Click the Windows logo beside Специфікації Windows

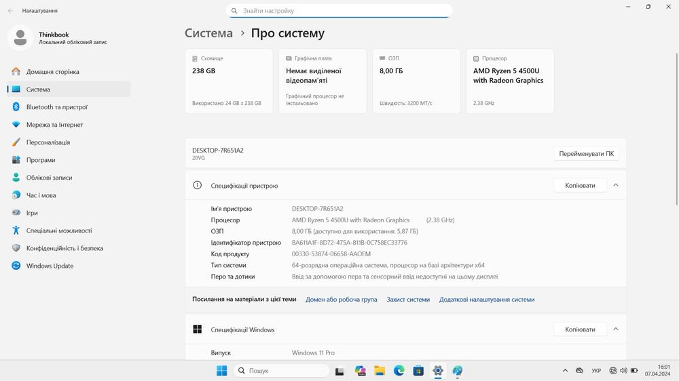(x=197, y=329)
